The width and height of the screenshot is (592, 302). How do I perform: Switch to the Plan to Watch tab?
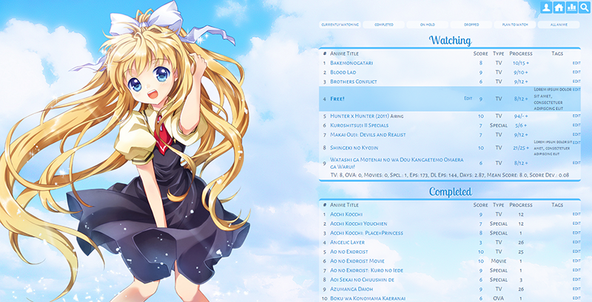click(x=515, y=24)
